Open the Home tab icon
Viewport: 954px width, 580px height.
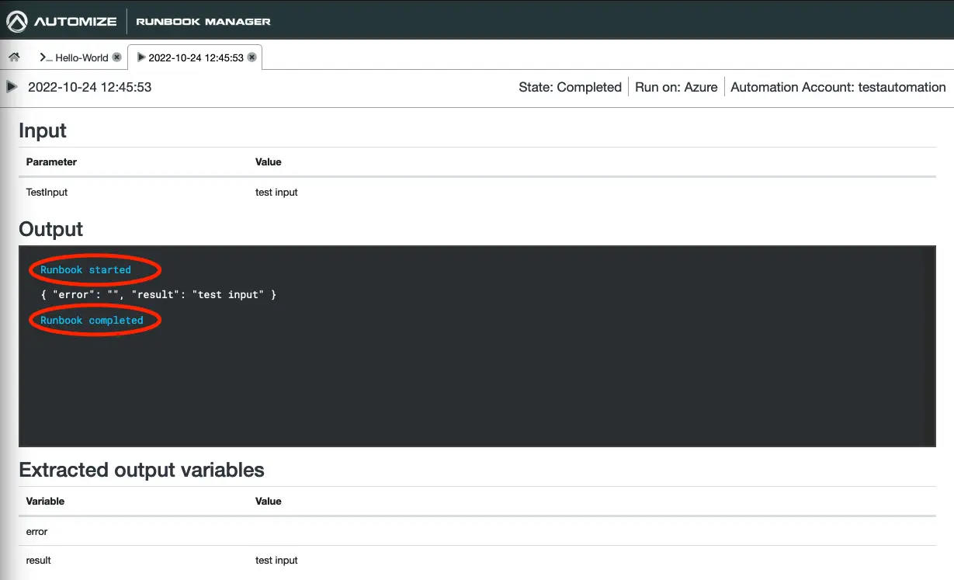pos(14,57)
